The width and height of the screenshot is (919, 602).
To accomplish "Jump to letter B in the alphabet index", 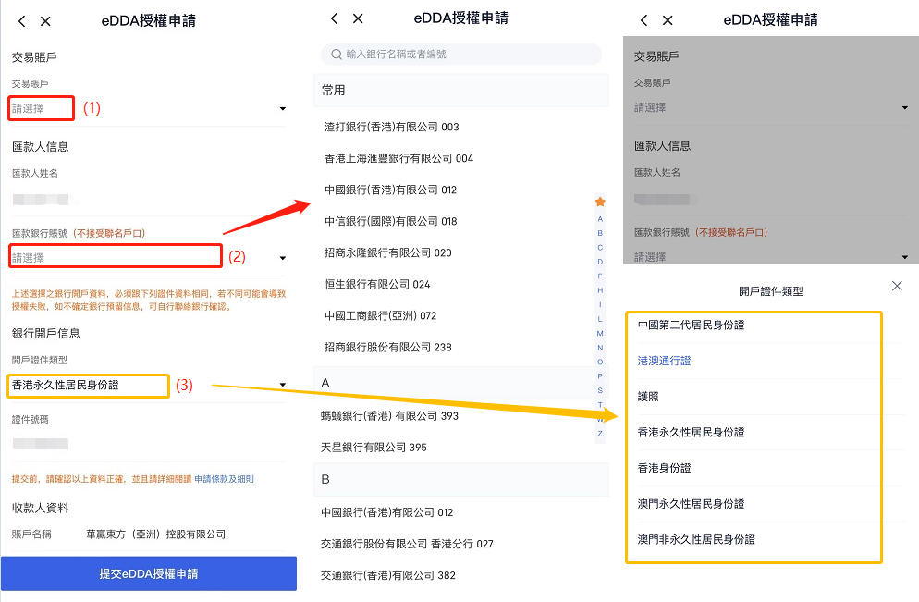I will pyautogui.click(x=600, y=233).
